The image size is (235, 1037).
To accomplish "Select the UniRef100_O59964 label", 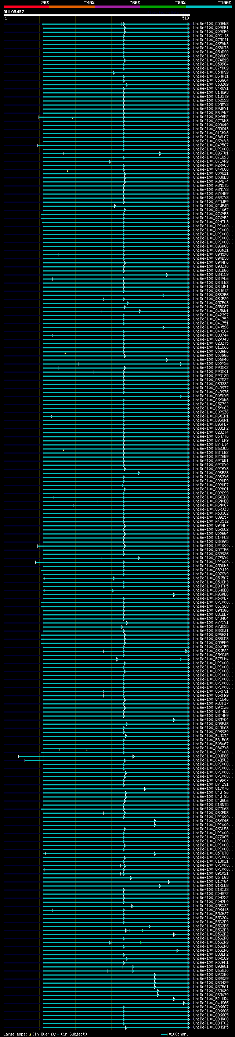I will pyautogui.click(x=211, y=64).
